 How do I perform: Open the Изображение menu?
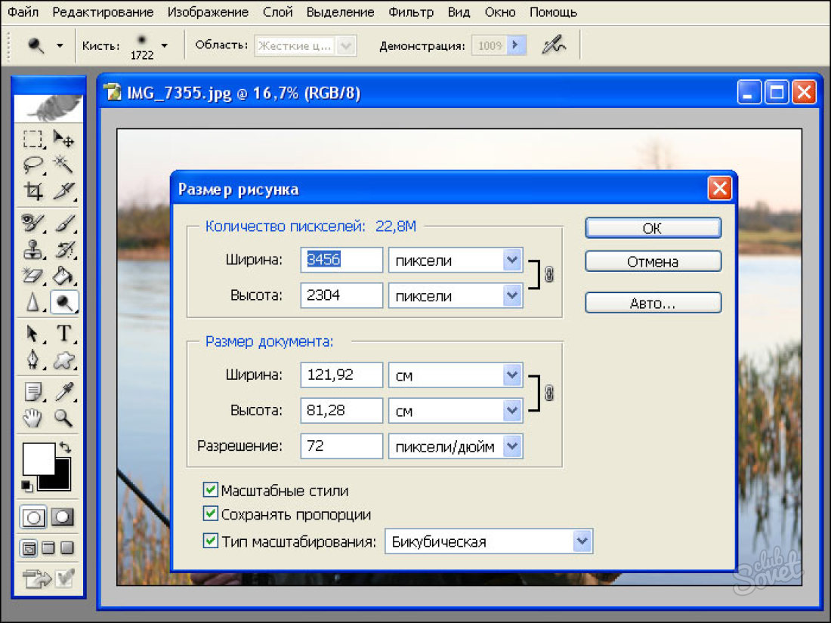click(x=208, y=12)
